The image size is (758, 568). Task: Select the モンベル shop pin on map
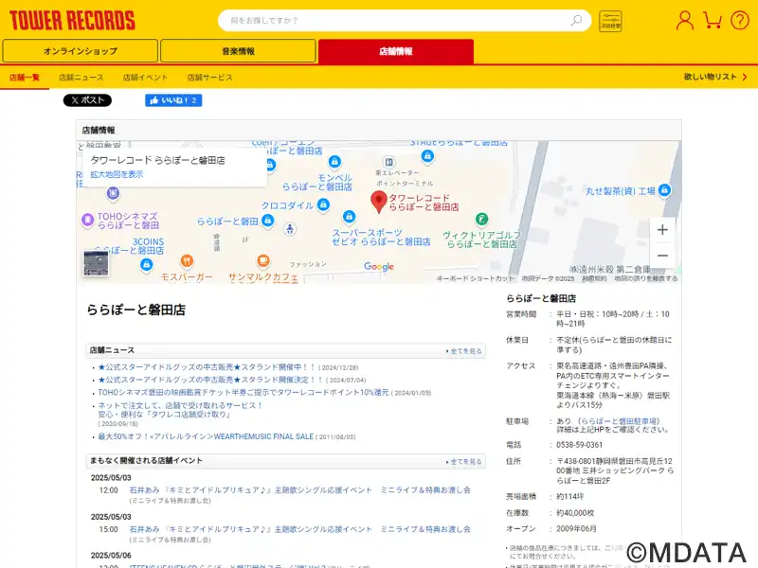(334, 162)
